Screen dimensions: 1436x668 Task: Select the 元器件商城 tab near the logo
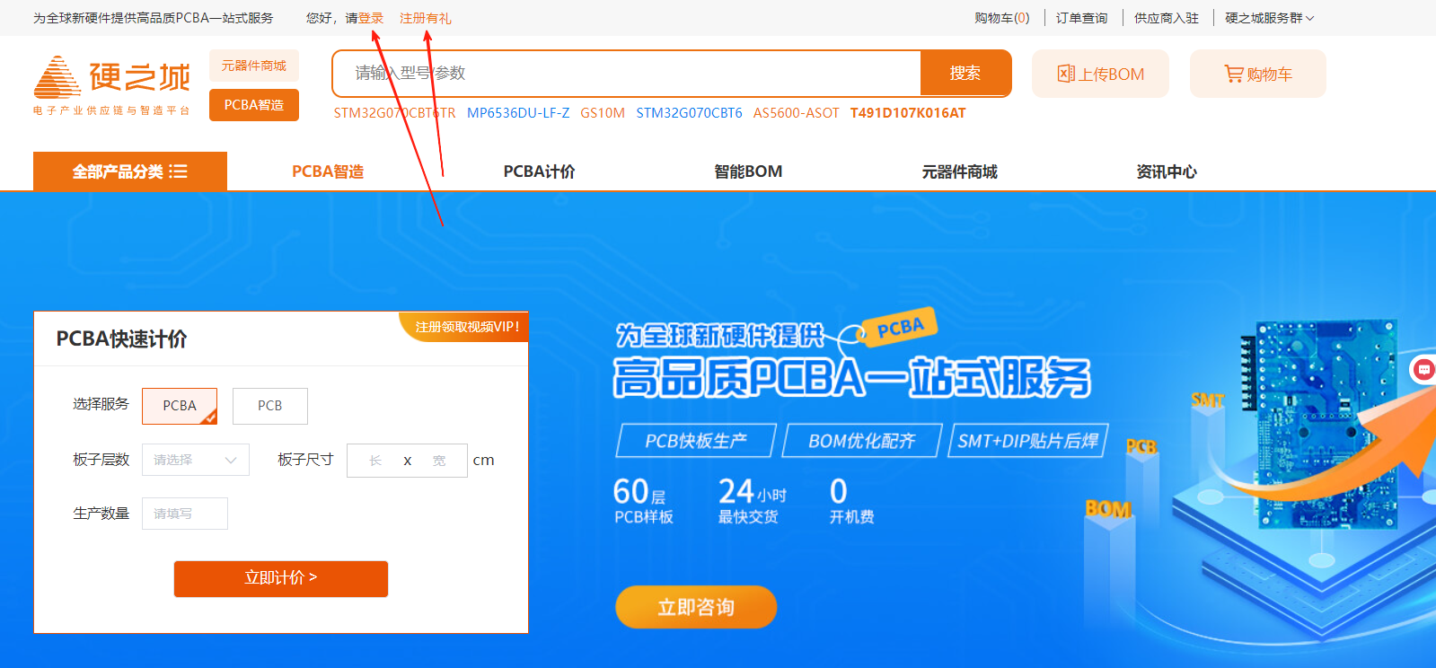click(254, 66)
